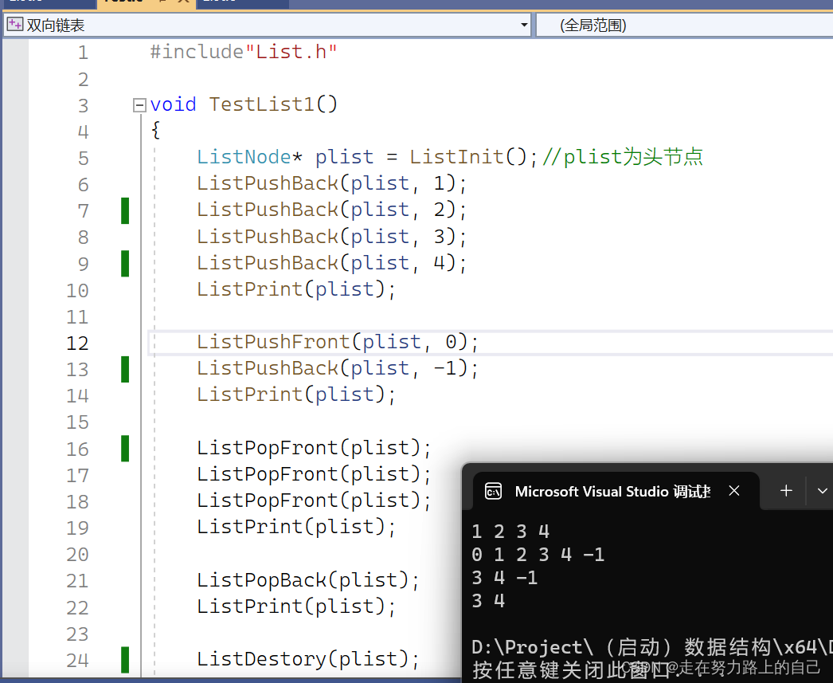This screenshot has height=683, width=833.
Task: Click console output line '3 4 -1'
Action: tap(505, 578)
